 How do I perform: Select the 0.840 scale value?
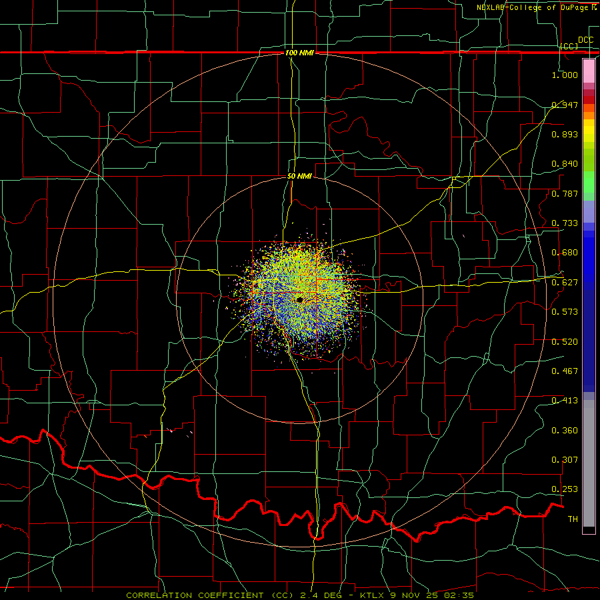point(565,164)
